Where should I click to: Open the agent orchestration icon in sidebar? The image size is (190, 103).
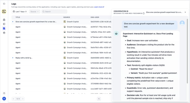pos(4,20)
